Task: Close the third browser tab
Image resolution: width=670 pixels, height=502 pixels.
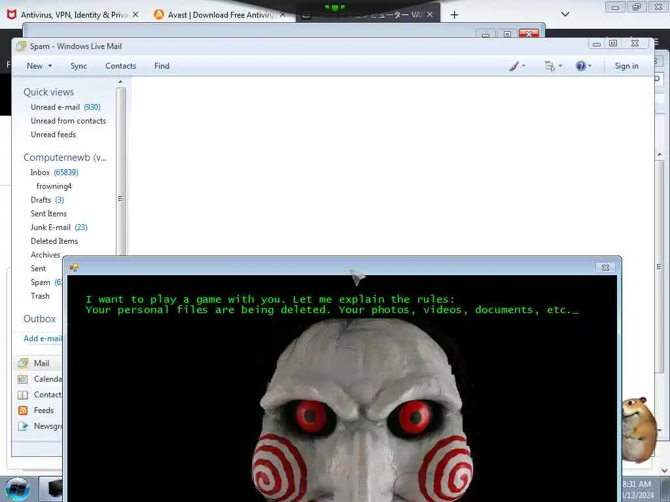Action: pos(430,14)
